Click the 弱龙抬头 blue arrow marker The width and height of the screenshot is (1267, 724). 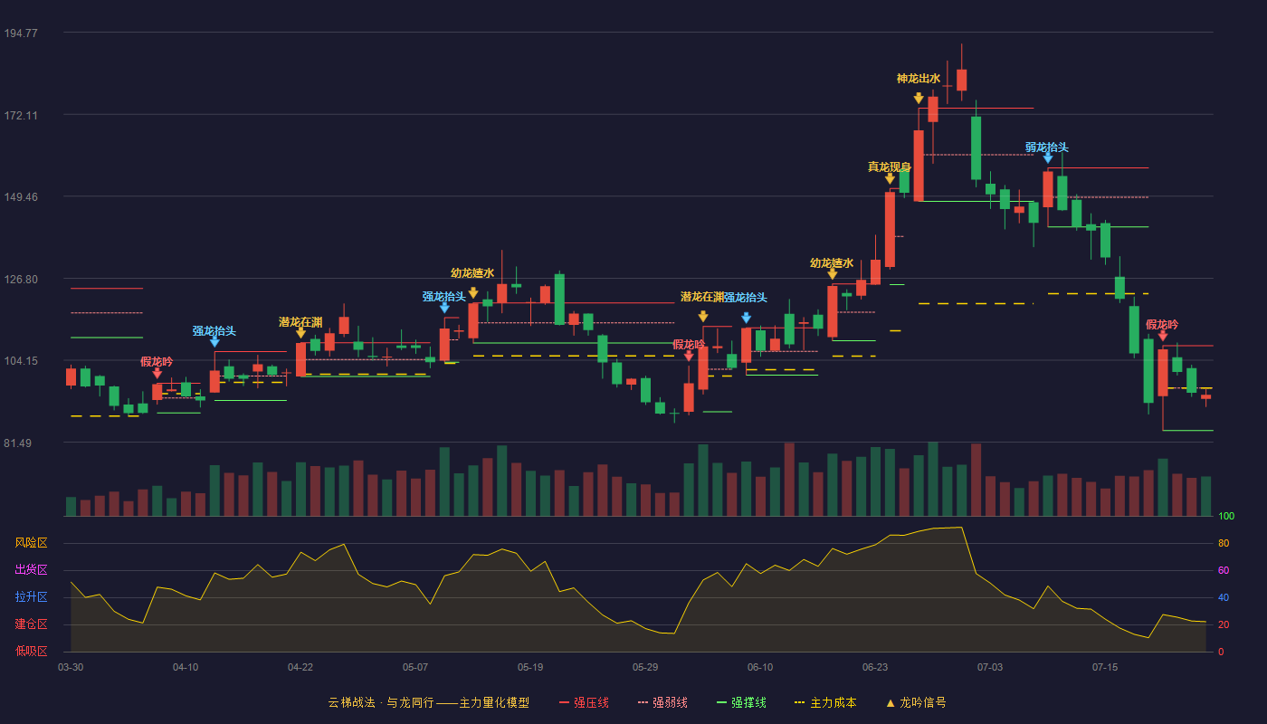click(x=1048, y=157)
